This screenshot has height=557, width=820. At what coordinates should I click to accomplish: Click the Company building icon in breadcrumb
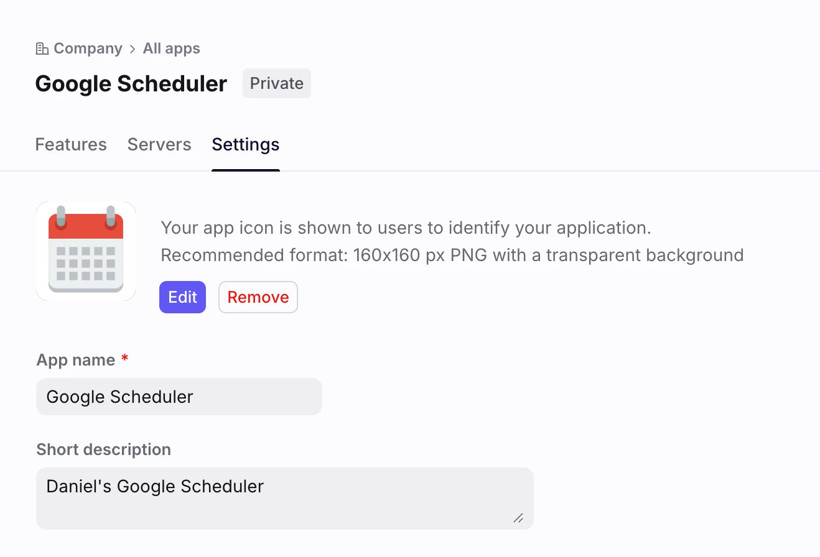pos(42,48)
